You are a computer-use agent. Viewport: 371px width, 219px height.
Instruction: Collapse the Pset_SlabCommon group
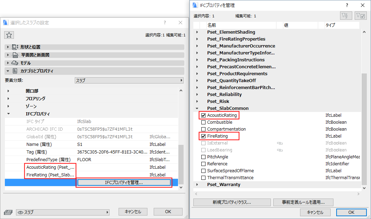pos(197,108)
